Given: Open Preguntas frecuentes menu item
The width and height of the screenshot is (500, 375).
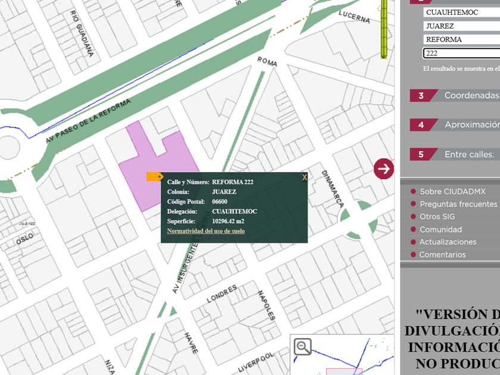Looking at the screenshot, I should tap(458, 204).
